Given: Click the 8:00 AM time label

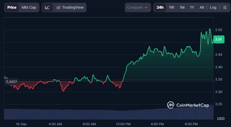Looking at the screenshot, I should click(89, 124).
